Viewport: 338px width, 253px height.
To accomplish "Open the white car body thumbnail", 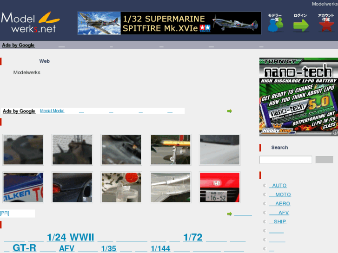I will [219, 149].
